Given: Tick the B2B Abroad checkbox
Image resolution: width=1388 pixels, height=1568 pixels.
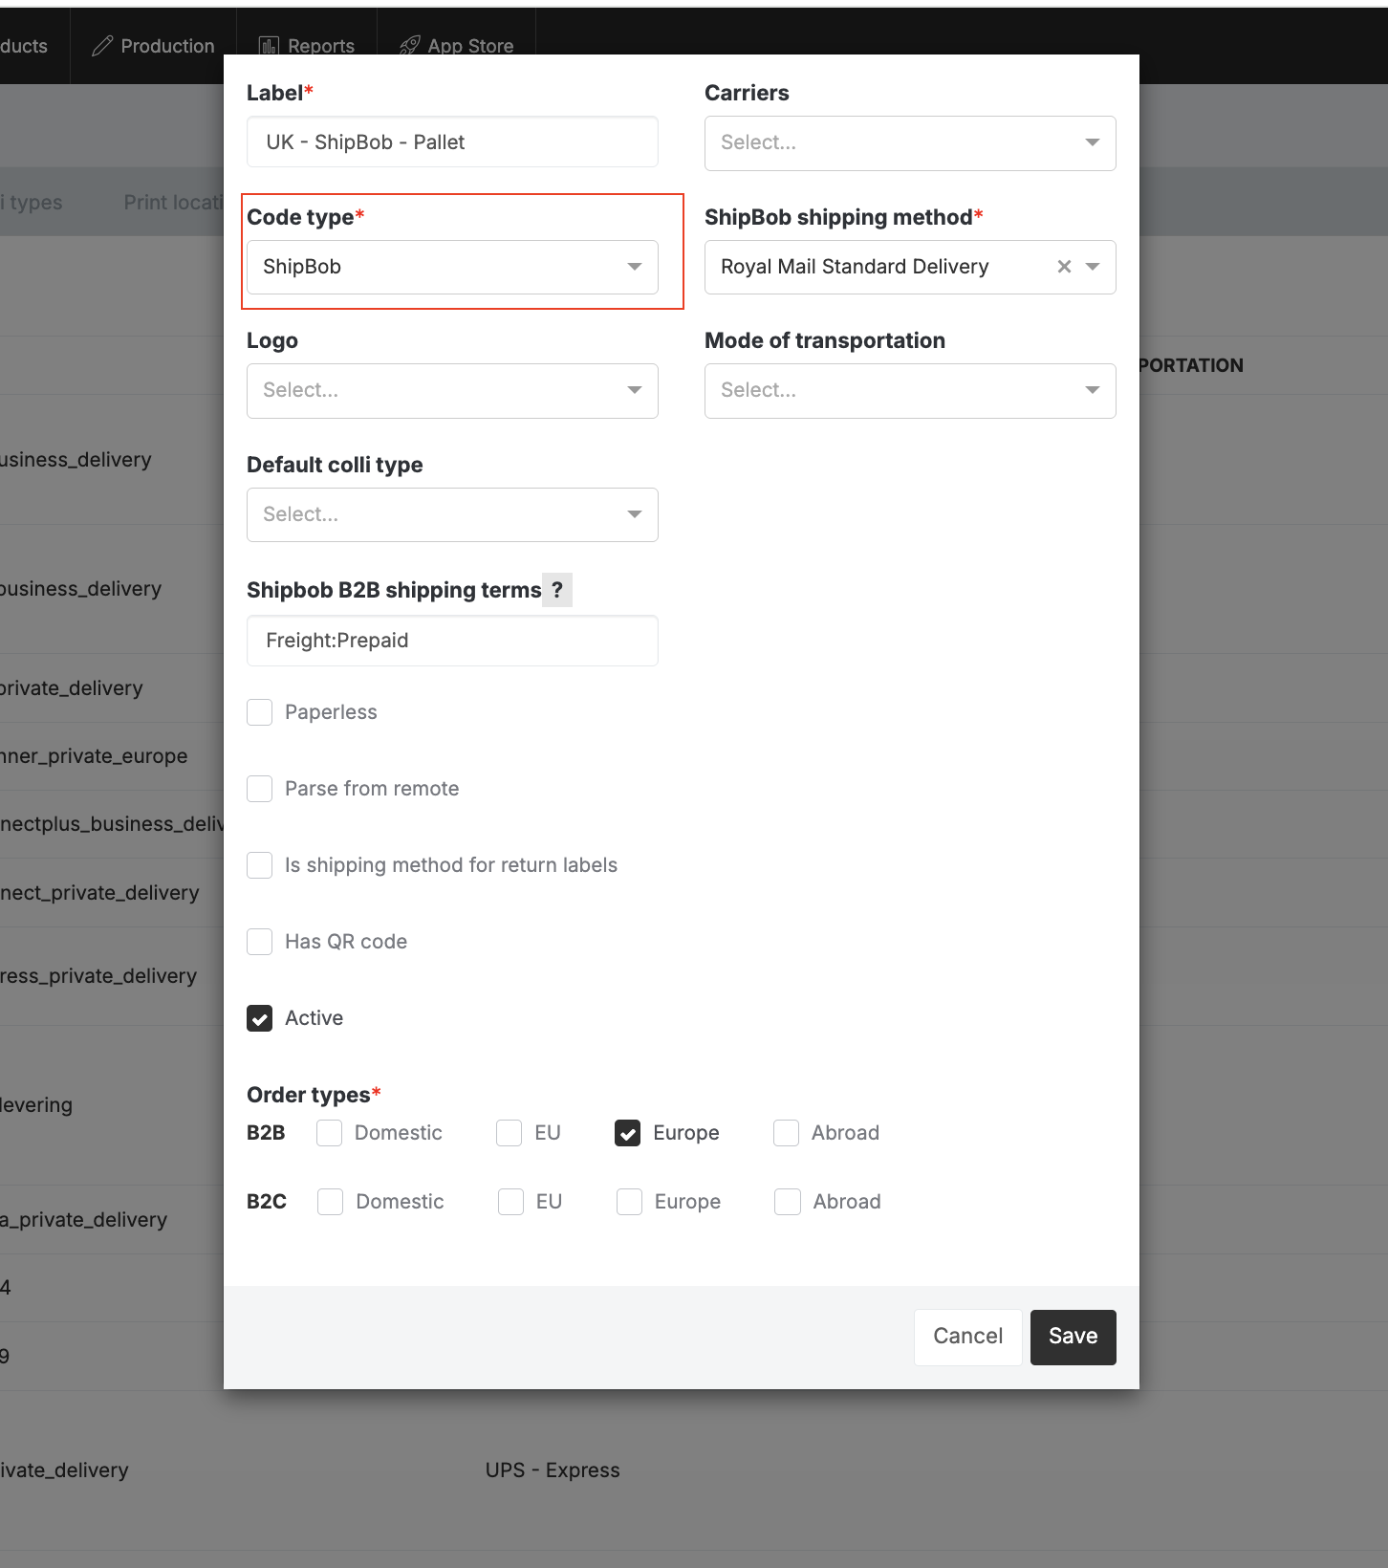Looking at the screenshot, I should 787,1133.
